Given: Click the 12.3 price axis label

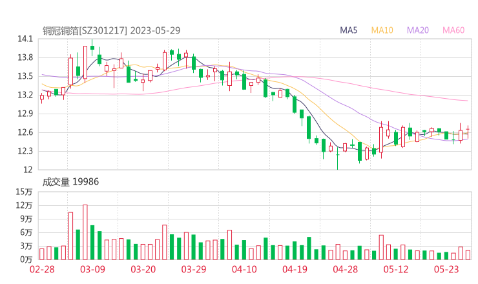Looking at the screenshot, I should [25, 151].
